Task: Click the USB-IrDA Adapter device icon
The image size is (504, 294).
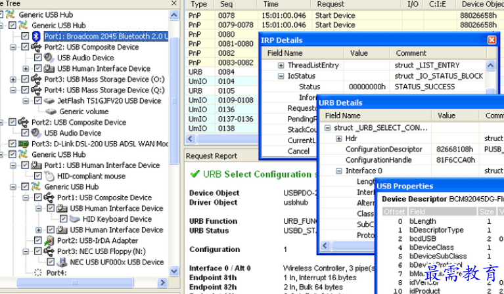Action: point(49,240)
